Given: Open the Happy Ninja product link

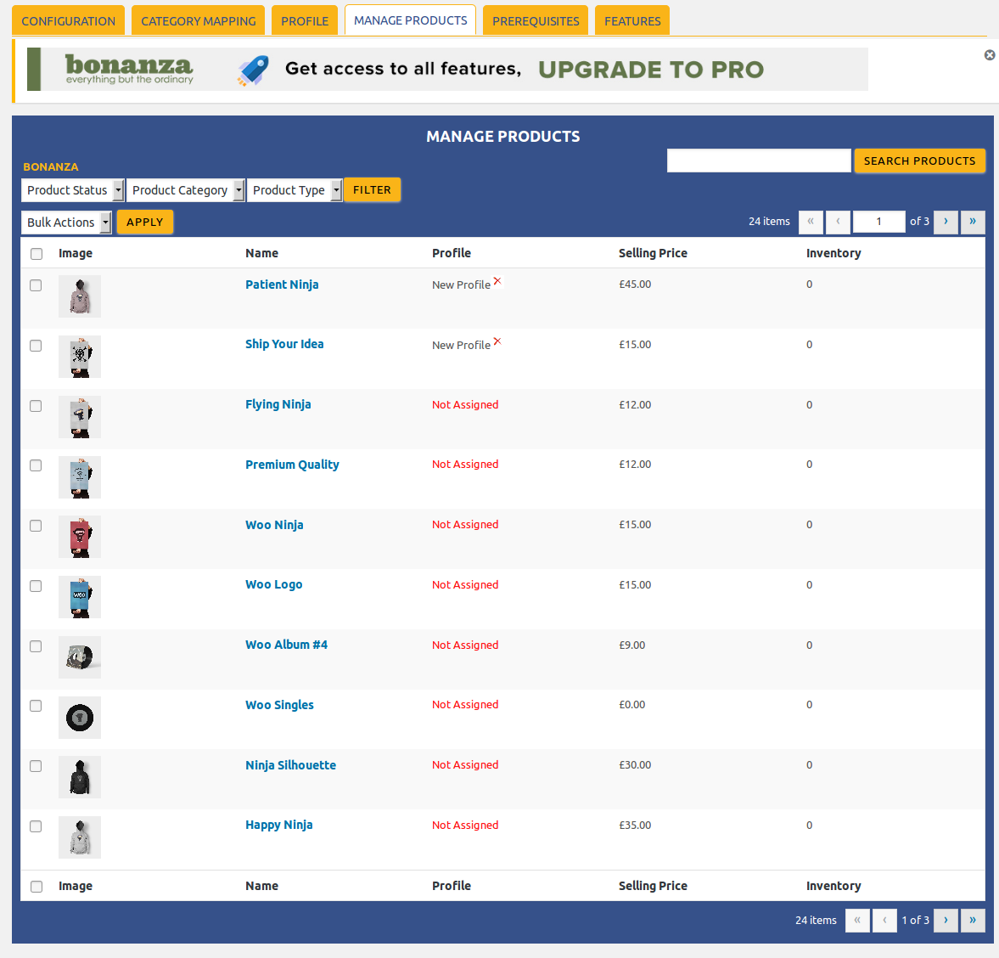Looking at the screenshot, I should [x=278, y=825].
